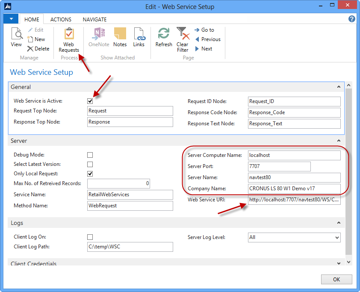Click the Server Port input field

pos(279,166)
